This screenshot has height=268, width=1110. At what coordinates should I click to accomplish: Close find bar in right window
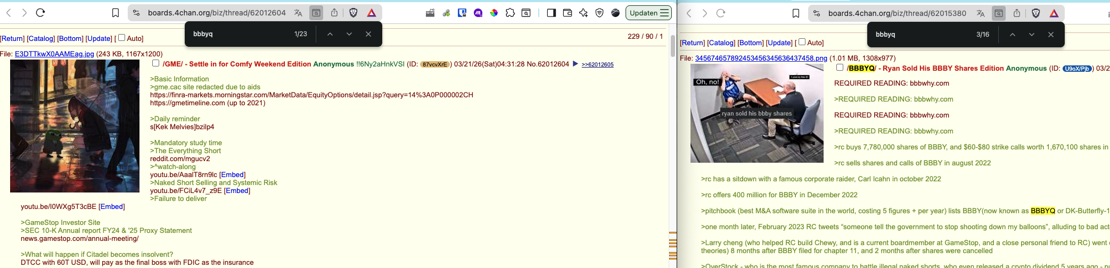[x=1051, y=35]
